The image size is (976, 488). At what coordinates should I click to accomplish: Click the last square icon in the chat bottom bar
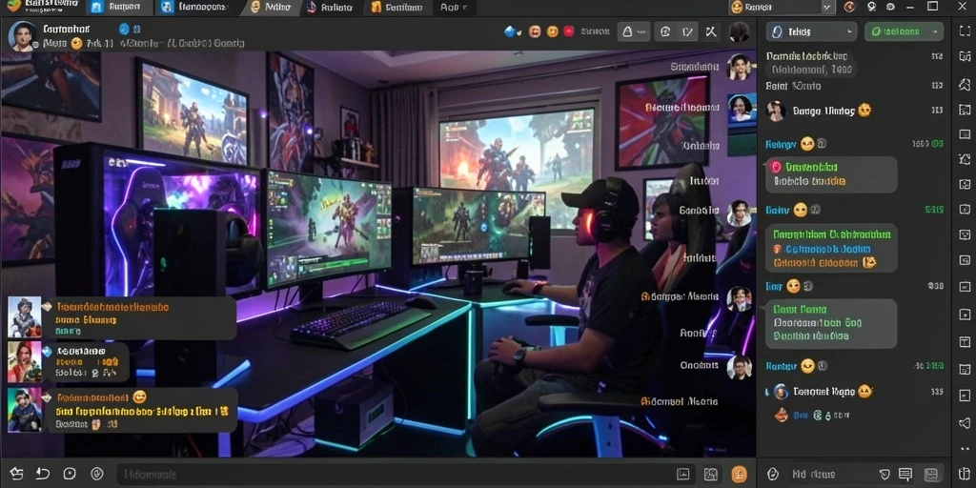(930, 475)
